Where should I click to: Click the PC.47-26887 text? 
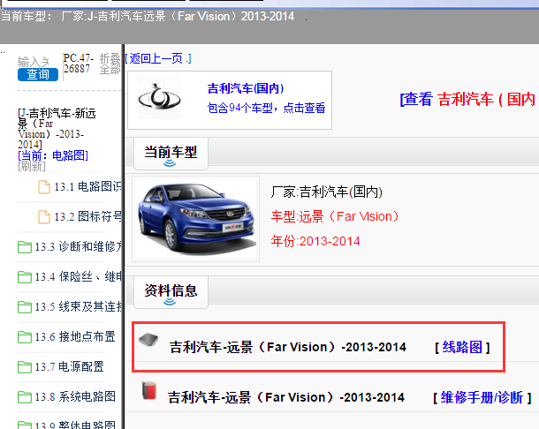tap(78, 64)
